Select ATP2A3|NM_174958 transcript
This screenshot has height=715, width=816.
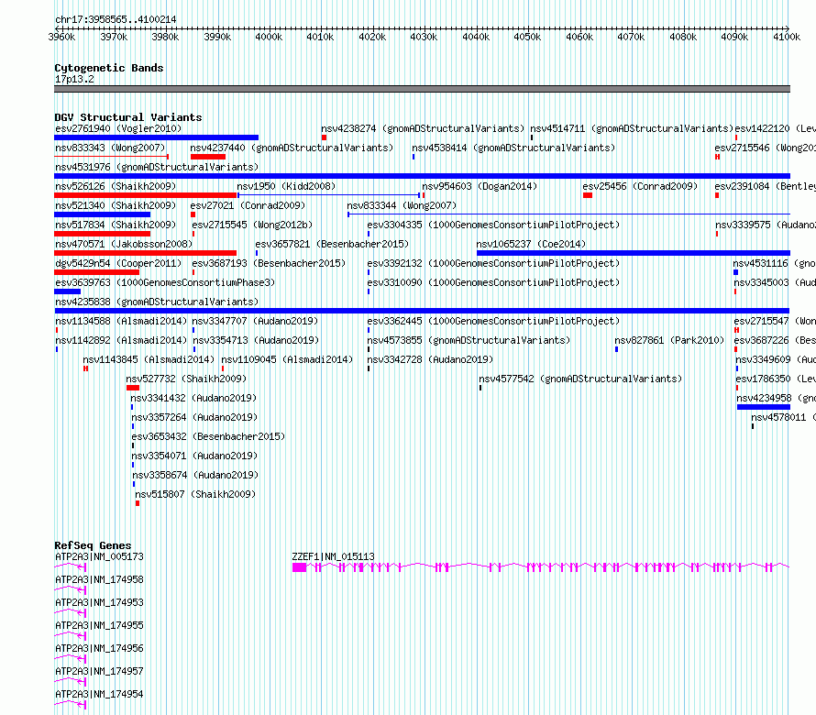[99, 579]
